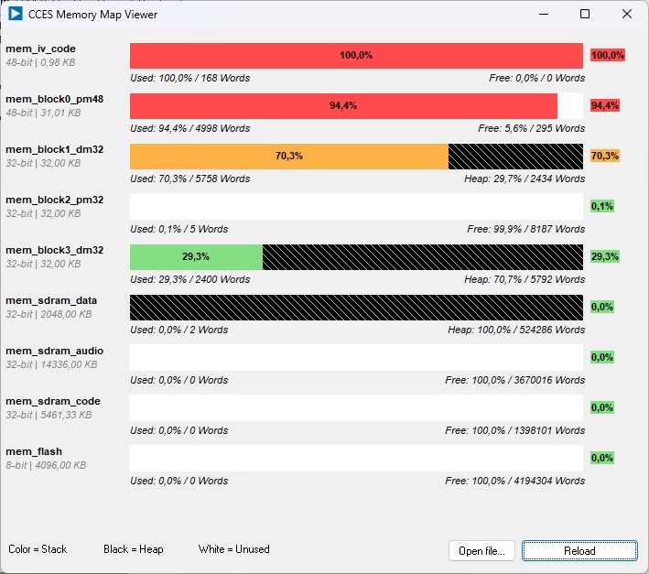Click 'Used: 70,3% / 5758 Words' text
This screenshot has width=649, height=574.
click(190, 179)
